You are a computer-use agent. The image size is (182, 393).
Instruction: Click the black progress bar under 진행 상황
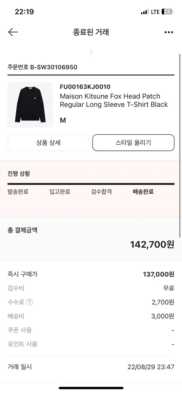coord(91,184)
